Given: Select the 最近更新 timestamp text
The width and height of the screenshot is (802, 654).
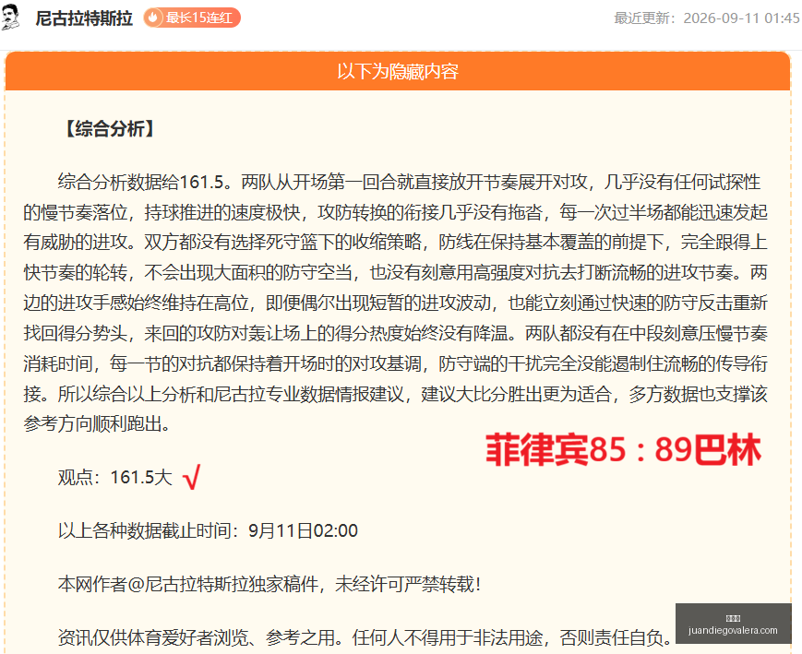Looking at the screenshot, I should pos(706,18).
